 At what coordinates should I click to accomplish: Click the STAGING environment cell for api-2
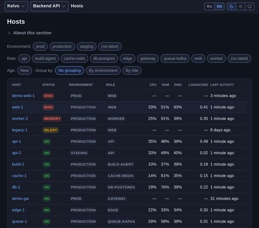coord(79,153)
